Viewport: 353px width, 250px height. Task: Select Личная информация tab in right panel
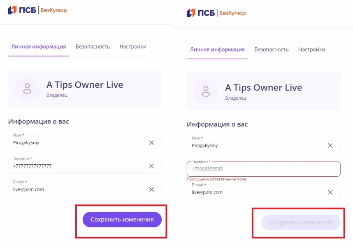[217, 49]
